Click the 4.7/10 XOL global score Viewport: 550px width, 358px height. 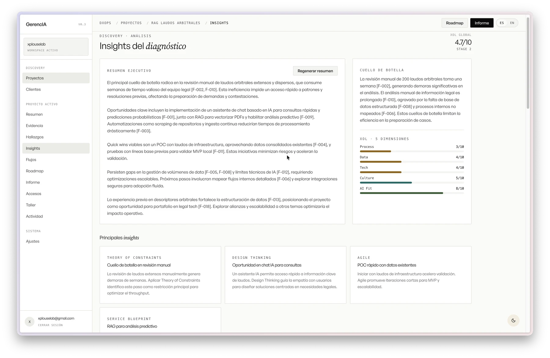463,42
